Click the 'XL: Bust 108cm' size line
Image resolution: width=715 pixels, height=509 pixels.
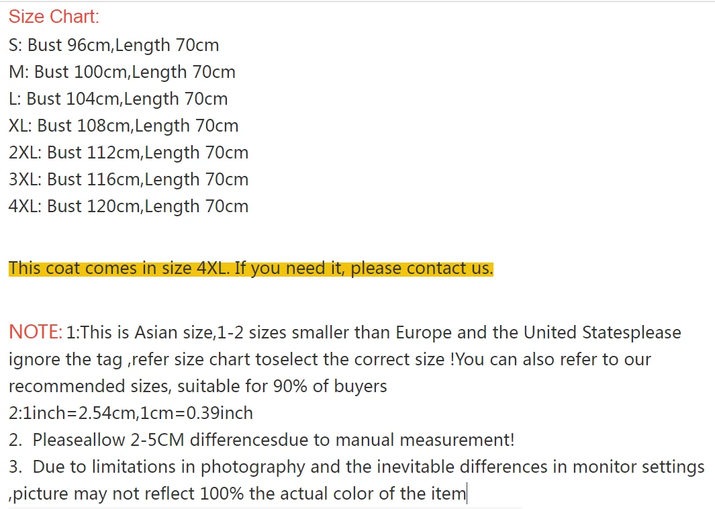tap(124, 126)
